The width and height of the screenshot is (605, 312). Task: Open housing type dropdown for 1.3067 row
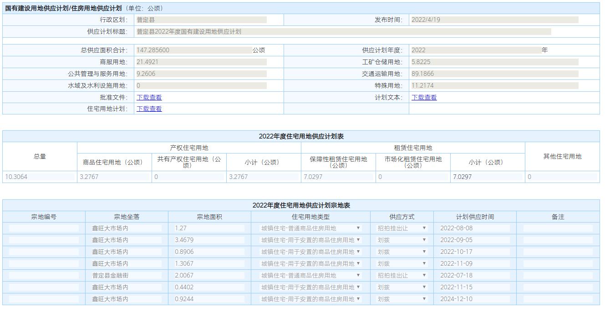point(310,263)
